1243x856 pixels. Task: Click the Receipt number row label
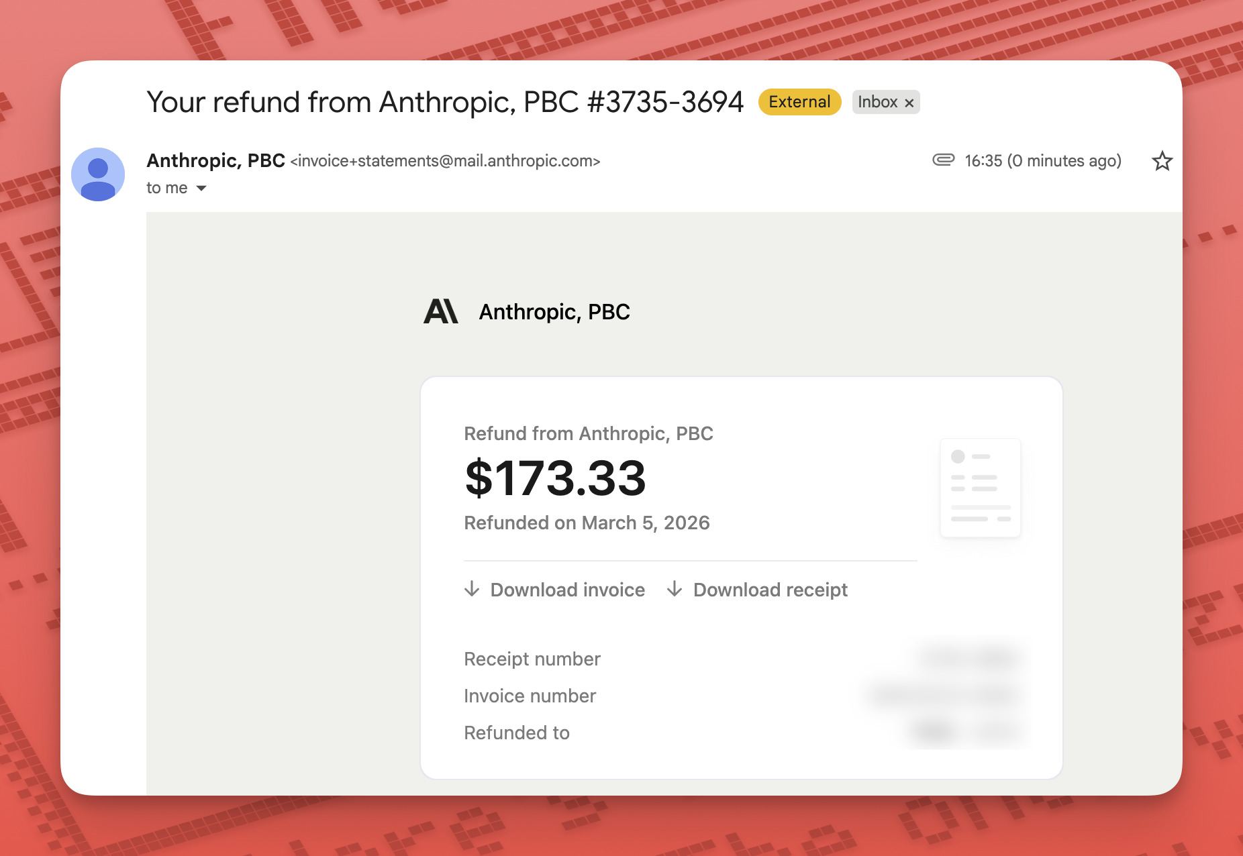532,659
